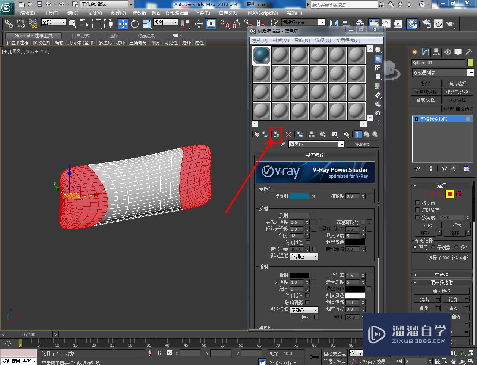The width and height of the screenshot is (477, 365).
Task: Open the material name 蓝色皮 dropdown
Action: (x=316, y=144)
